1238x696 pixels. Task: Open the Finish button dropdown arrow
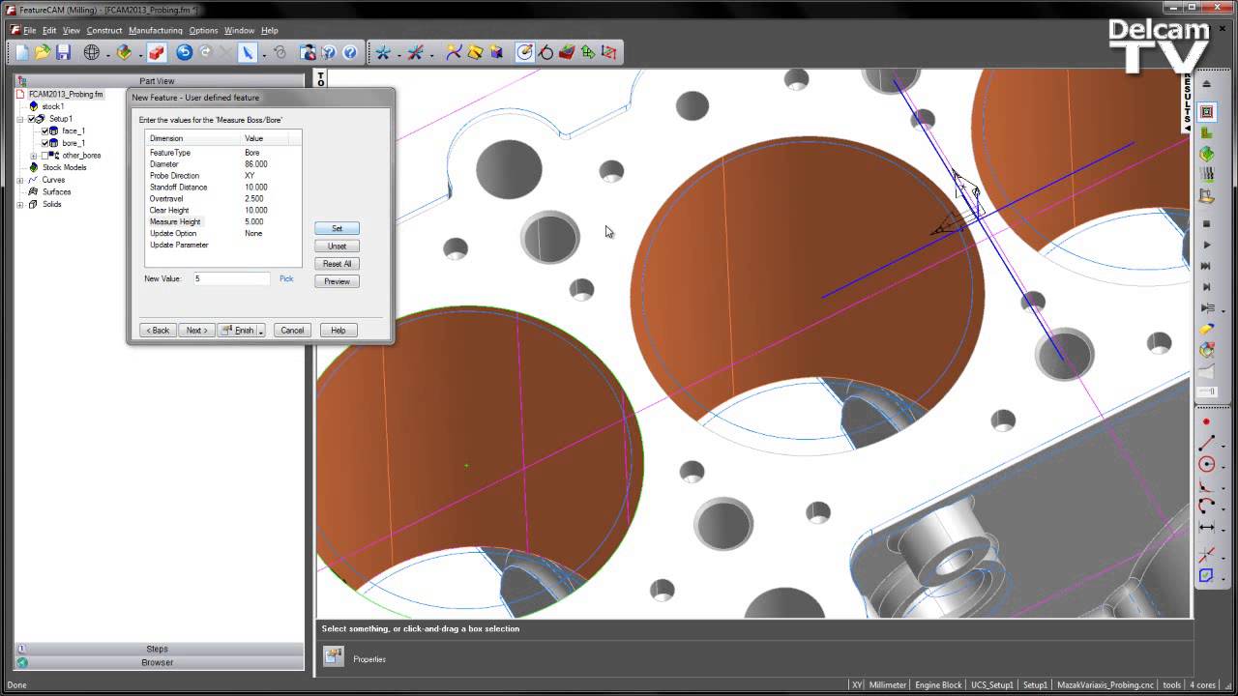[x=261, y=331]
